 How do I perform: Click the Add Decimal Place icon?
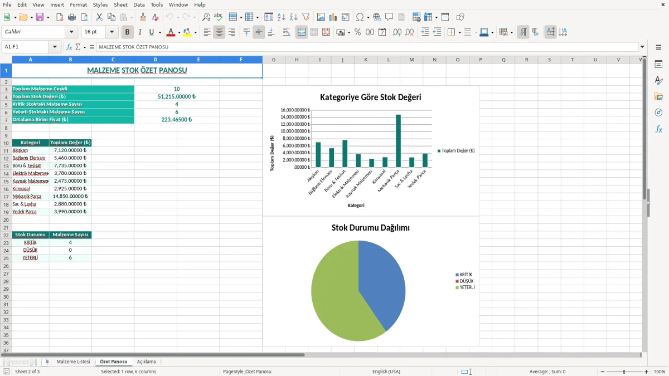click(x=397, y=32)
